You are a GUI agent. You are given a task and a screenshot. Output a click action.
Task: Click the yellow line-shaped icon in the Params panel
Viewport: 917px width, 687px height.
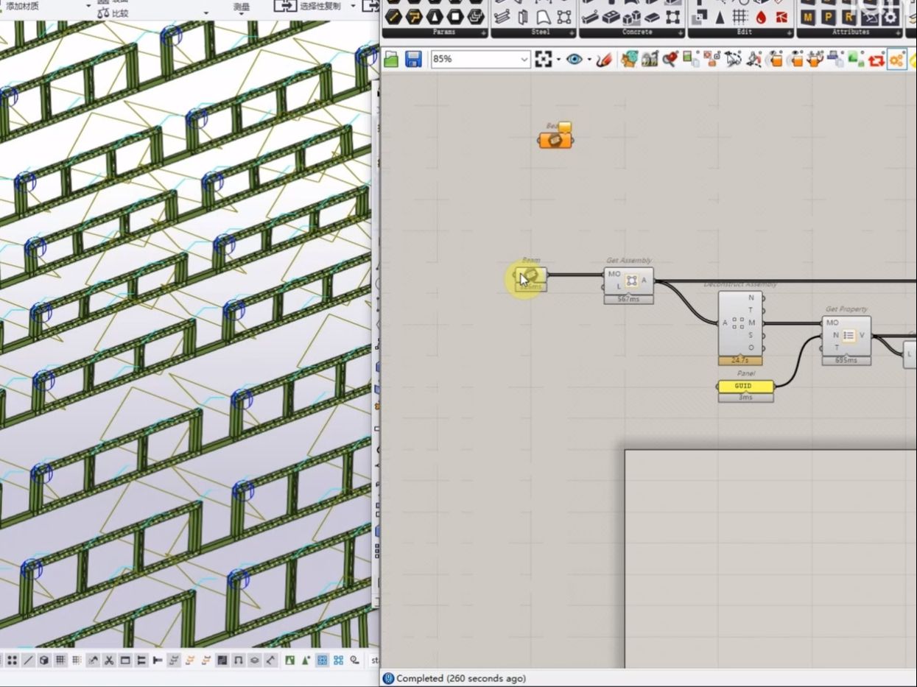(x=394, y=17)
